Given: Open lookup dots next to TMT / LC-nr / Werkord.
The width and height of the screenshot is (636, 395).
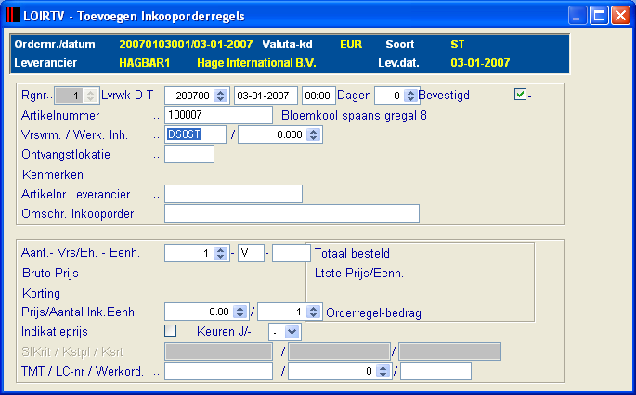Looking at the screenshot, I should (158, 374).
